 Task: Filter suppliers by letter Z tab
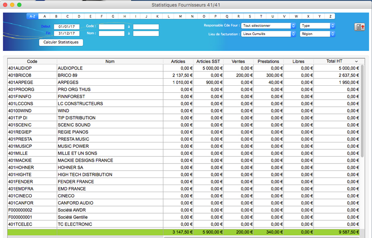[x=330, y=16]
